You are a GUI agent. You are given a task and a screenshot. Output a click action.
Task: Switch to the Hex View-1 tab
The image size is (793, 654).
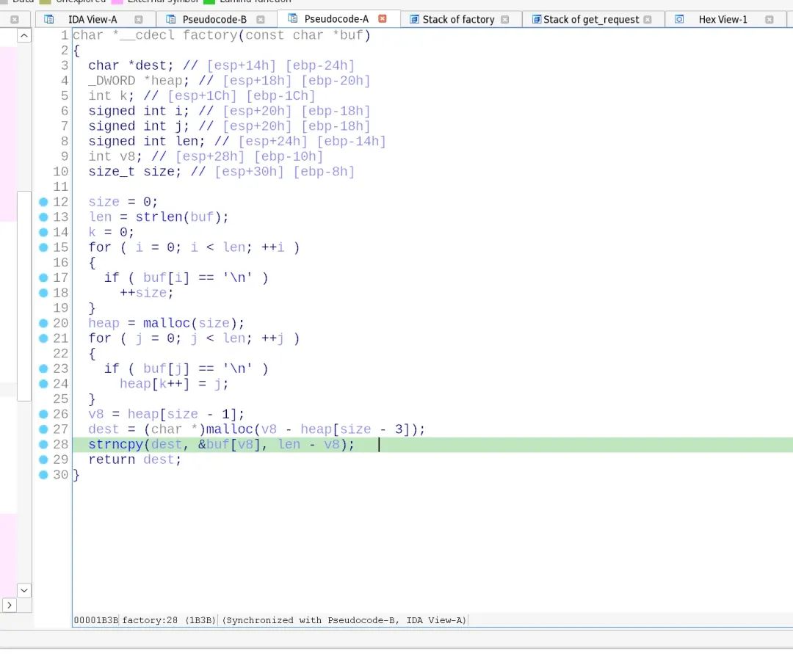[x=723, y=19]
